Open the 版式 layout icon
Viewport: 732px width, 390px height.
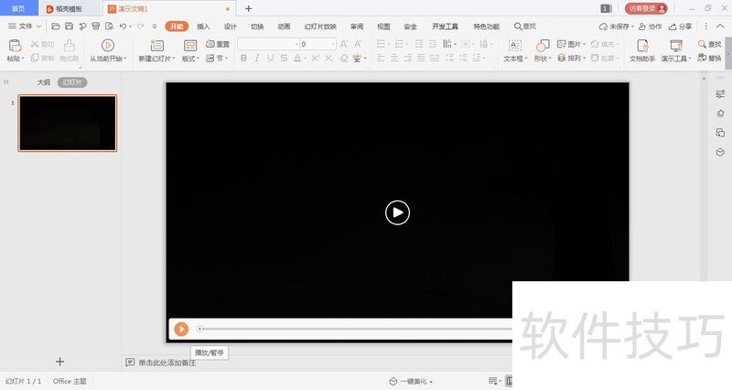coord(190,45)
